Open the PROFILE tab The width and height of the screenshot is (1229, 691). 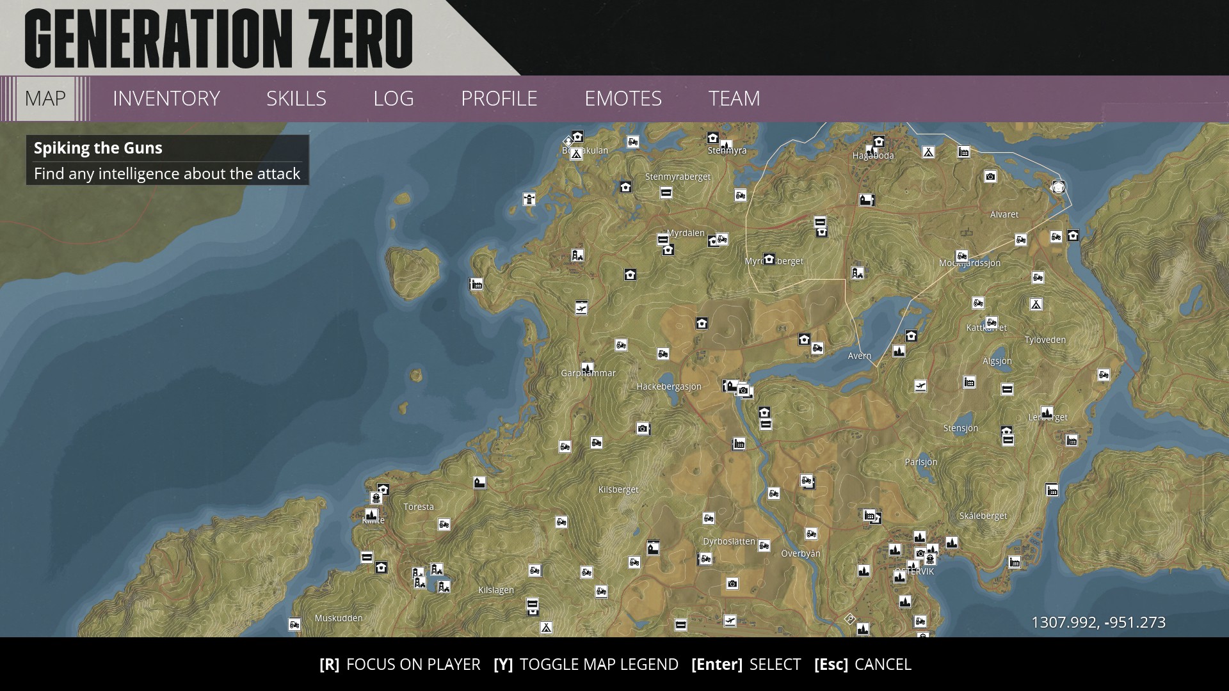tap(499, 99)
